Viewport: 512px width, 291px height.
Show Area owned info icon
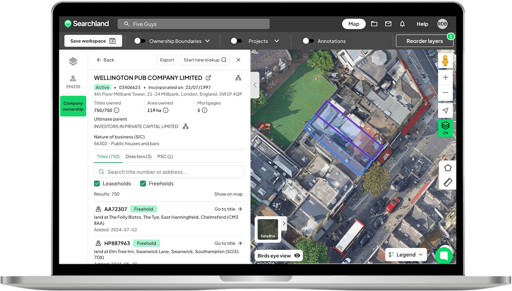pos(166,110)
